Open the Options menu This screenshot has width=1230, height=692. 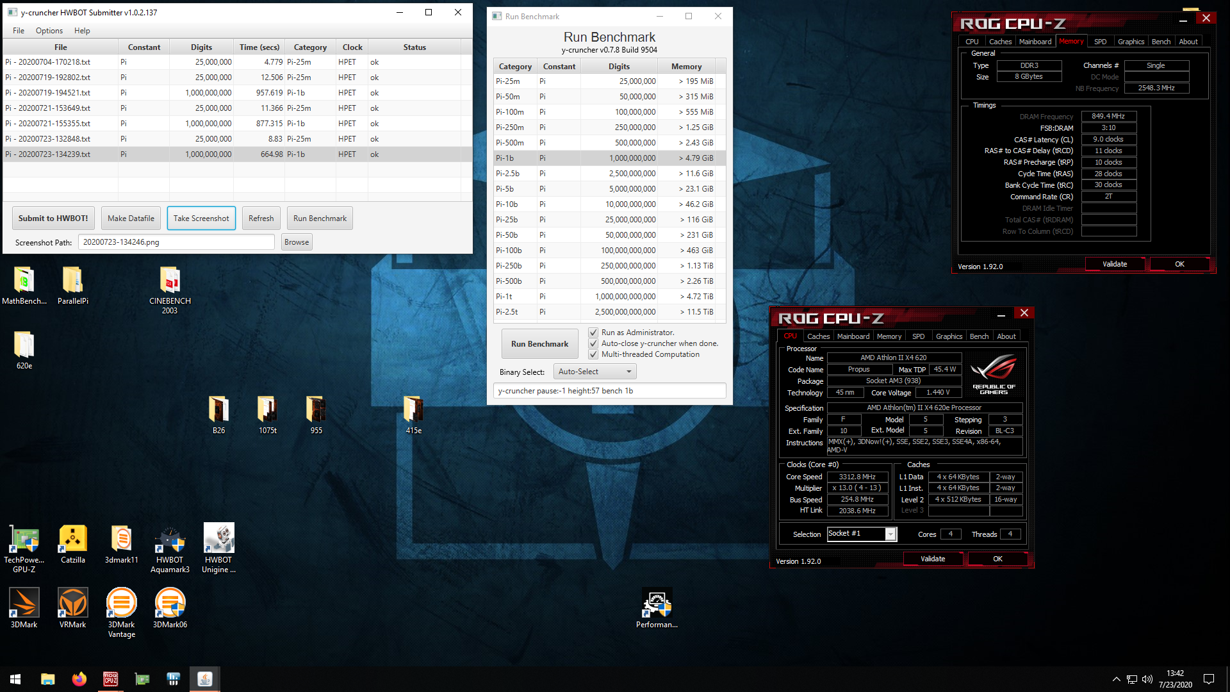49,31
